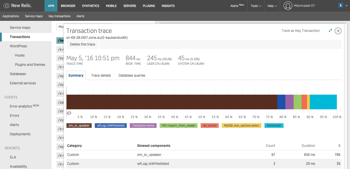This screenshot has height=169, width=350.
Task: Click the cyan Remainder bar segment
Action: [323, 102]
